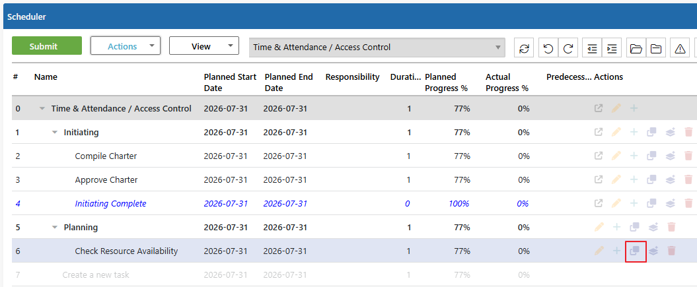The width and height of the screenshot is (697, 287).
Task: Open the View dropdown menu
Action: coord(204,46)
